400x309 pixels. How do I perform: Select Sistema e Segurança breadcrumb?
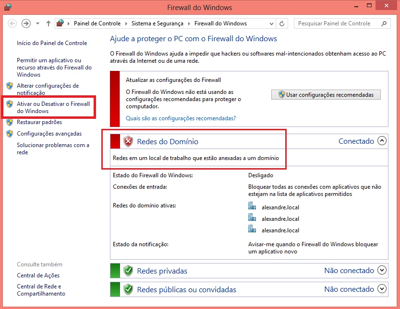pos(158,23)
